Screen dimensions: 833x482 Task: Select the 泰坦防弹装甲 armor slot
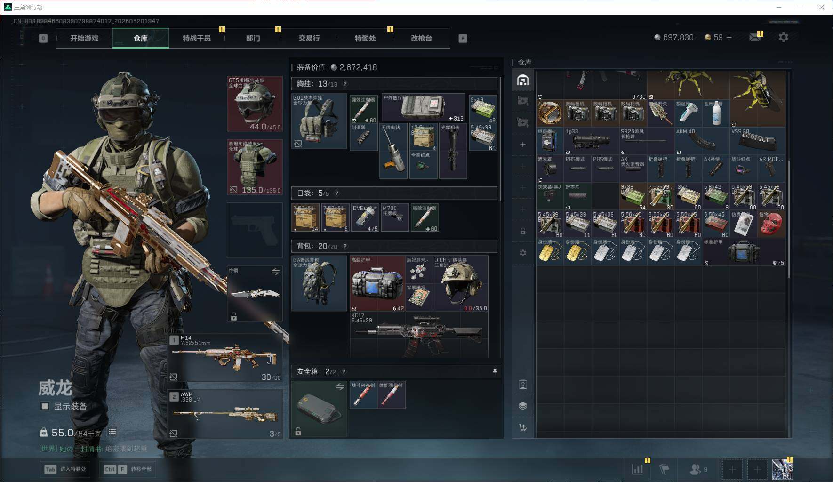[255, 167]
